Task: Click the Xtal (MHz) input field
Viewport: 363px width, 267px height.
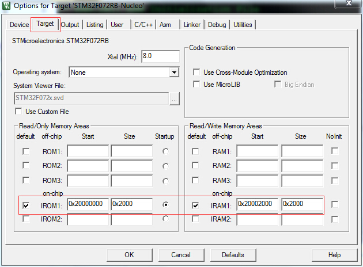Action: [160, 56]
